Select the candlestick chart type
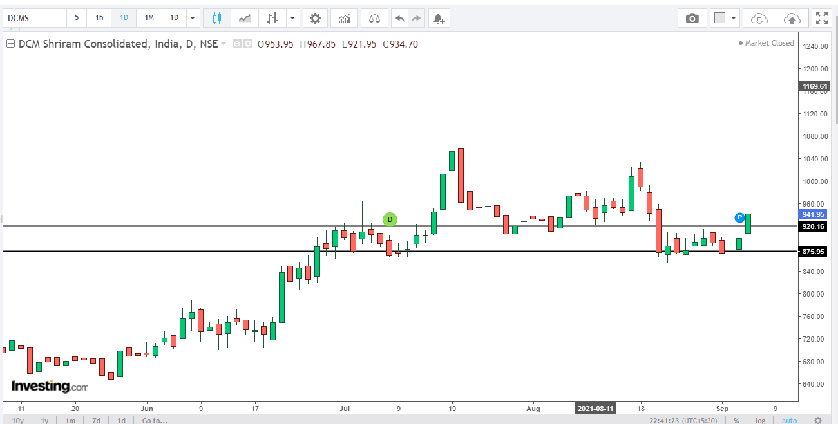Screen dimensions: 838x424 [x=217, y=18]
